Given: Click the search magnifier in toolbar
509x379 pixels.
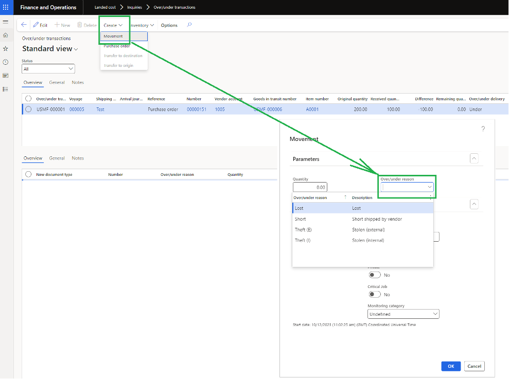Looking at the screenshot, I should 189,25.
